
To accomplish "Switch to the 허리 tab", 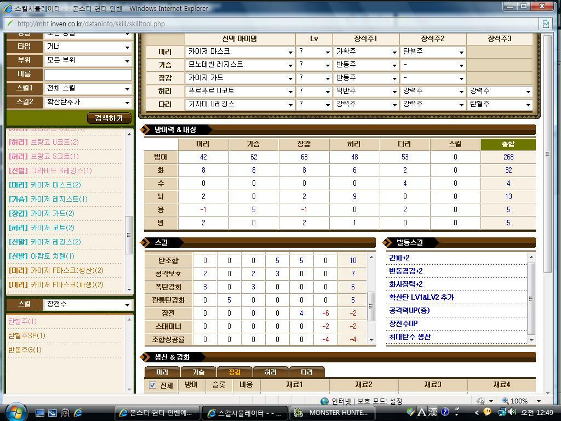I will point(270,372).
